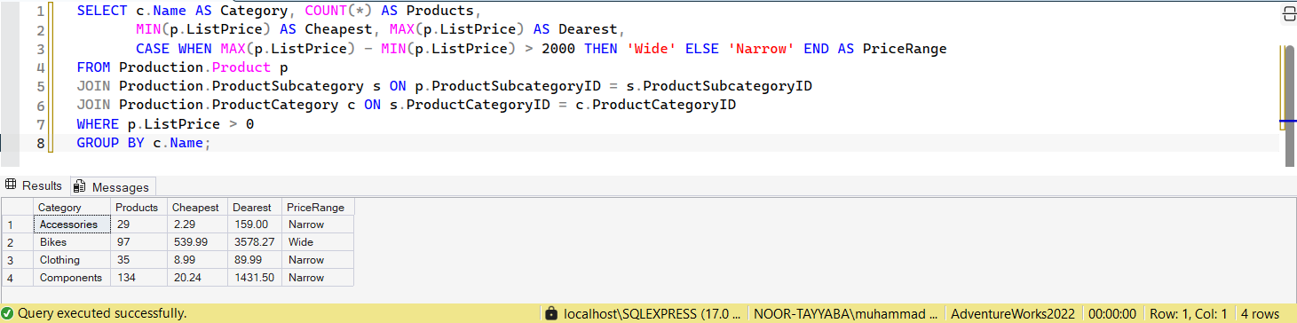
Task: Click the NOOR-TAYYABA login status entry
Action: [x=846, y=313]
